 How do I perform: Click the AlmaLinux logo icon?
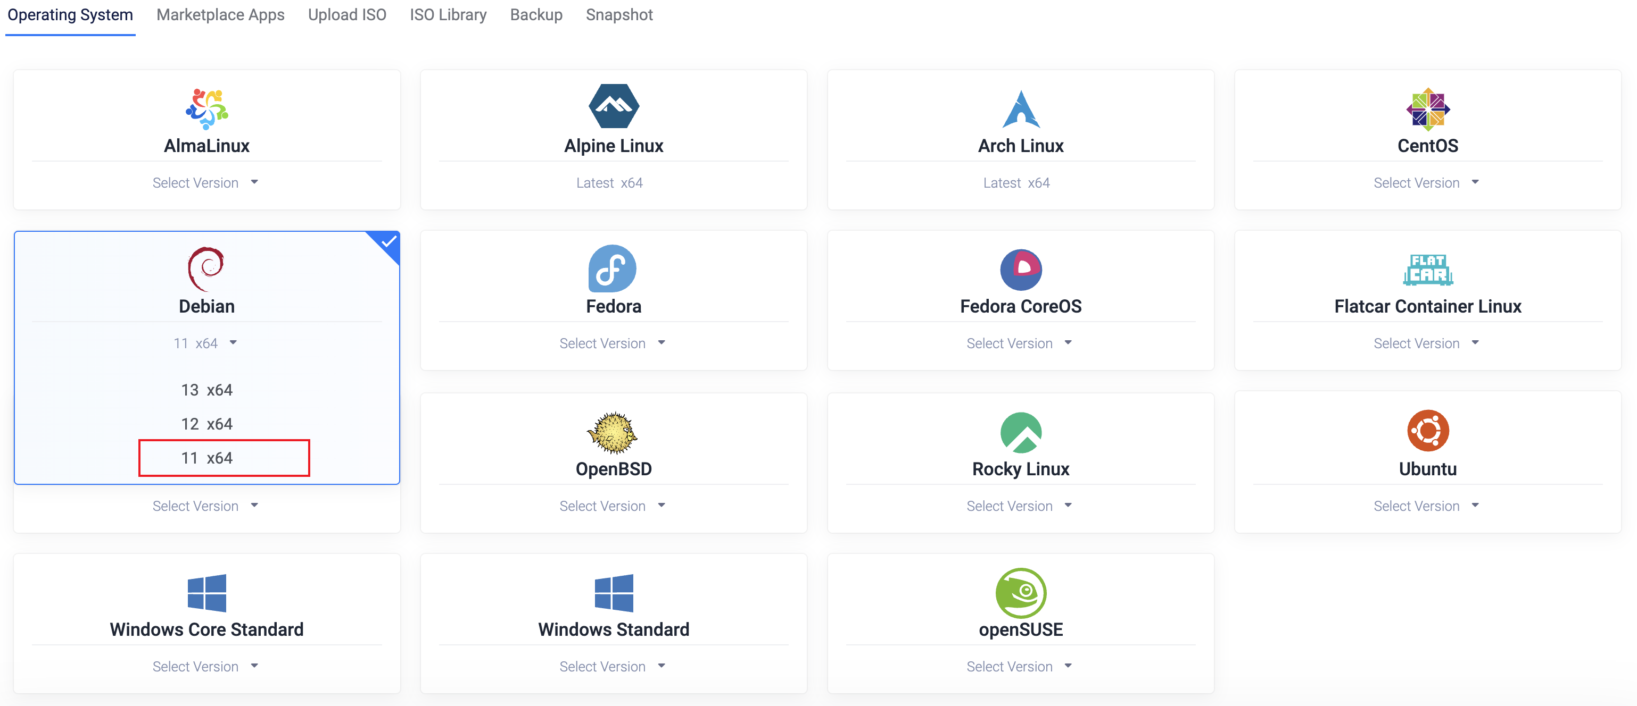[206, 109]
